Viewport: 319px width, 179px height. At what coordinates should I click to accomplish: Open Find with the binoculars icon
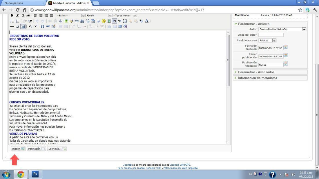point(82,21)
